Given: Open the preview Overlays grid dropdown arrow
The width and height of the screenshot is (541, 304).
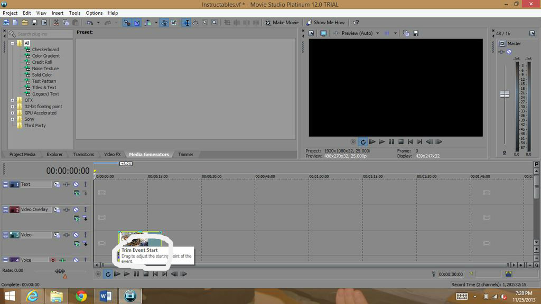Looking at the screenshot, I should pos(395,33).
